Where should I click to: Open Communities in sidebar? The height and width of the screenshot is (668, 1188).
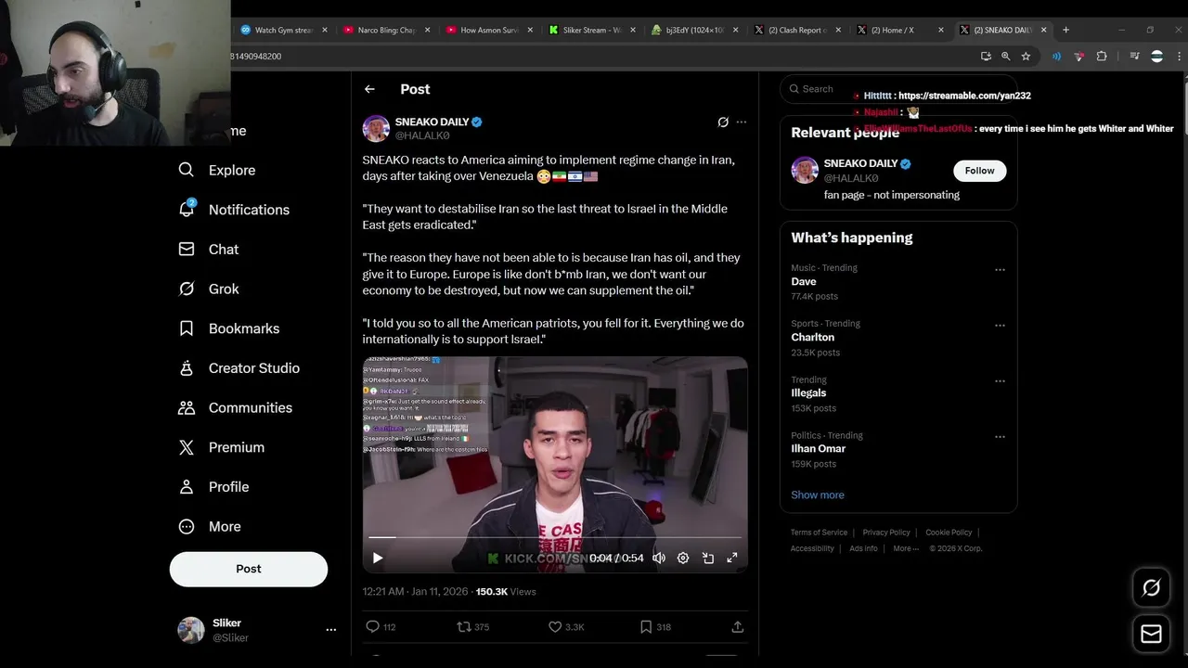tap(236, 407)
